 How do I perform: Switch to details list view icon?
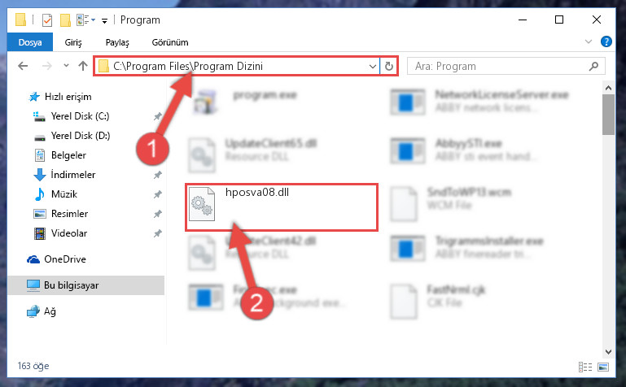[x=585, y=367]
